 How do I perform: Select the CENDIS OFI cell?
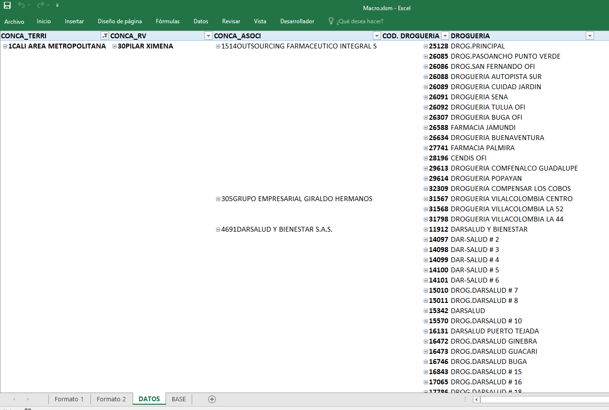(x=469, y=158)
